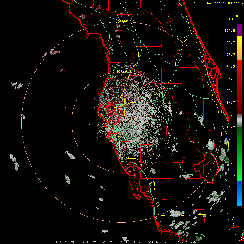The height and width of the screenshot is (244, 244).
Task: Click the 107.8 velocity scale value
Action: coord(230,30)
